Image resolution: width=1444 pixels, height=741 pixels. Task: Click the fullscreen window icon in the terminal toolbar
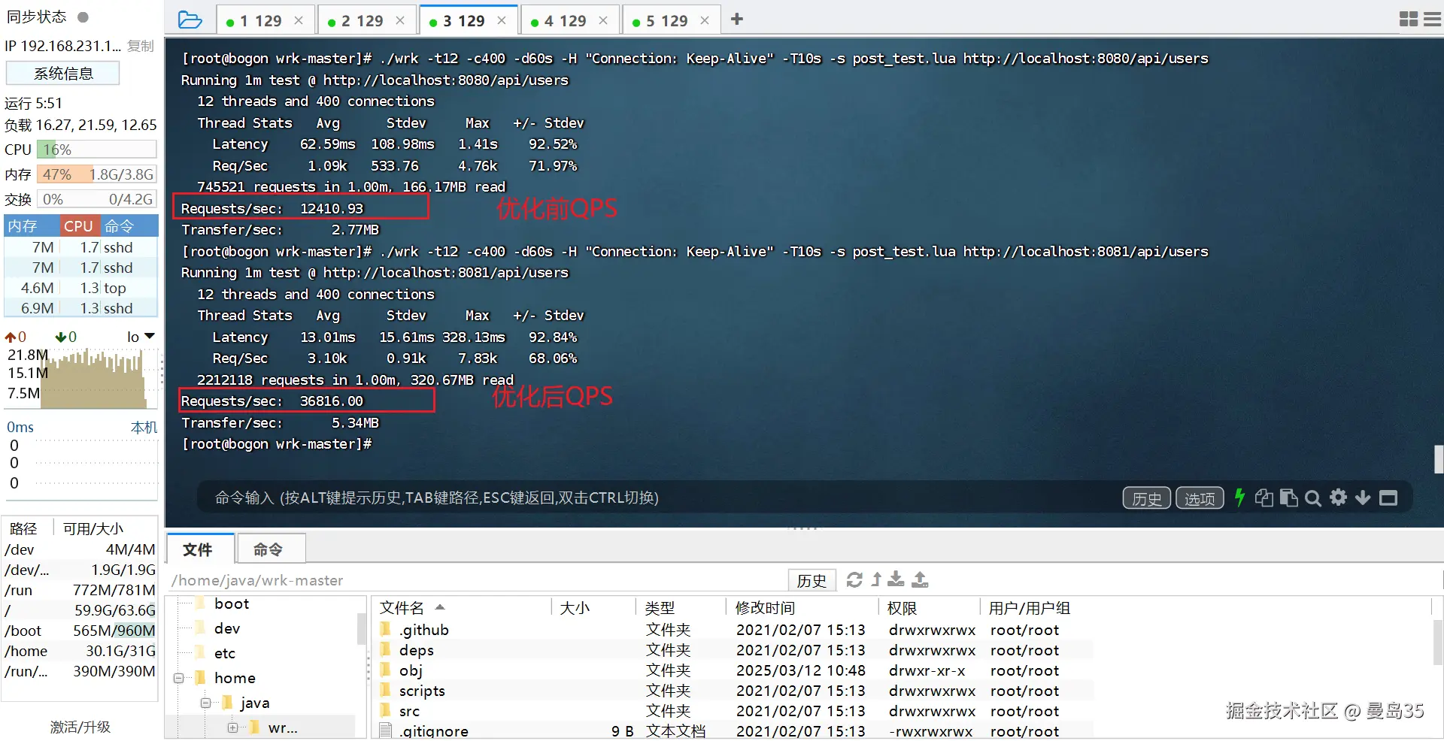(1389, 498)
